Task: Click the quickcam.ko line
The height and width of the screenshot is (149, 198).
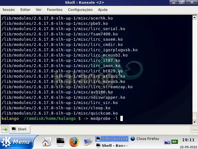Action: (x=60, y=113)
